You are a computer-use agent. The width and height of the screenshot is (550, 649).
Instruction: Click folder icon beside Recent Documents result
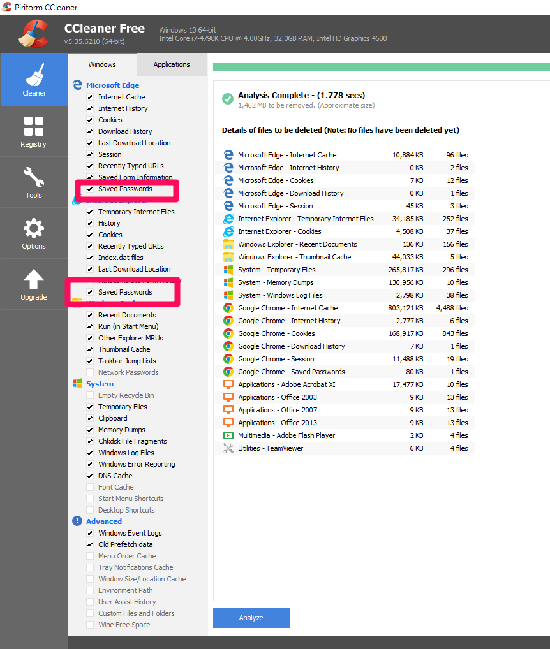228,244
